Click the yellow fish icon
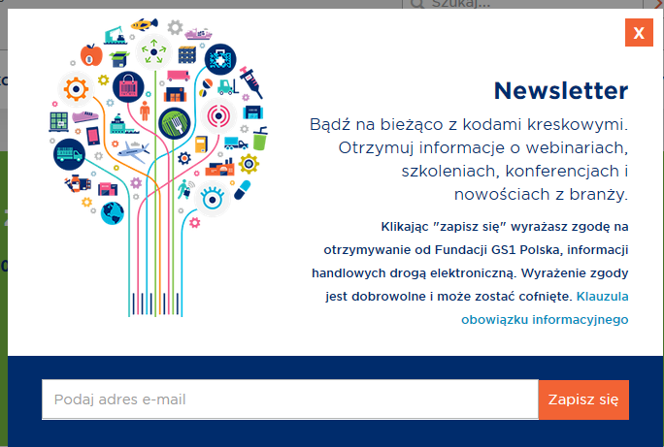Screen dimensions: 664x447 pyautogui.click(x=144, y=23)
